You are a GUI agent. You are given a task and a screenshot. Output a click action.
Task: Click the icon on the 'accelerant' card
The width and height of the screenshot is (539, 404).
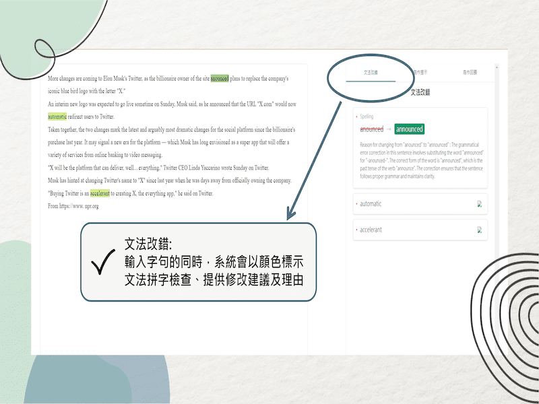coord(480,230)
